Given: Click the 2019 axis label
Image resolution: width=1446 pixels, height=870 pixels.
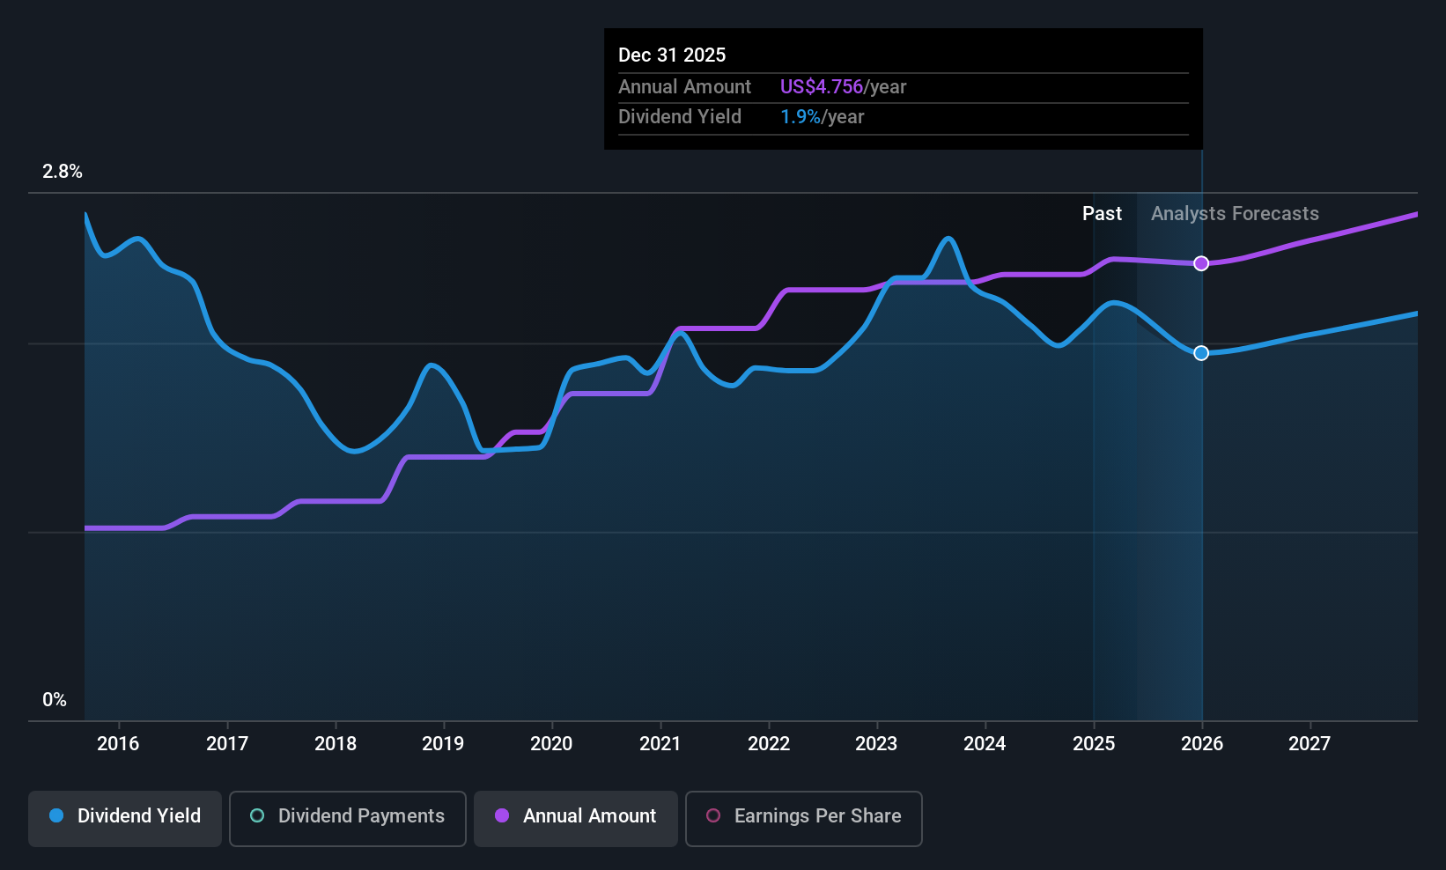Looking at the screenshot, I should click(443, 744).
